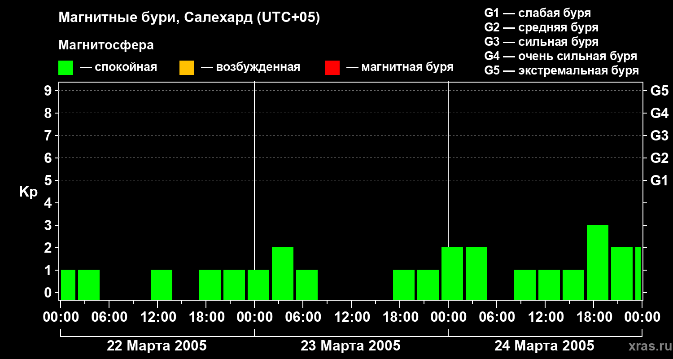Viewport: 673px width, 359px height.
Task: Click the '24 Марта 2005' date label
Action: point(544,346)
